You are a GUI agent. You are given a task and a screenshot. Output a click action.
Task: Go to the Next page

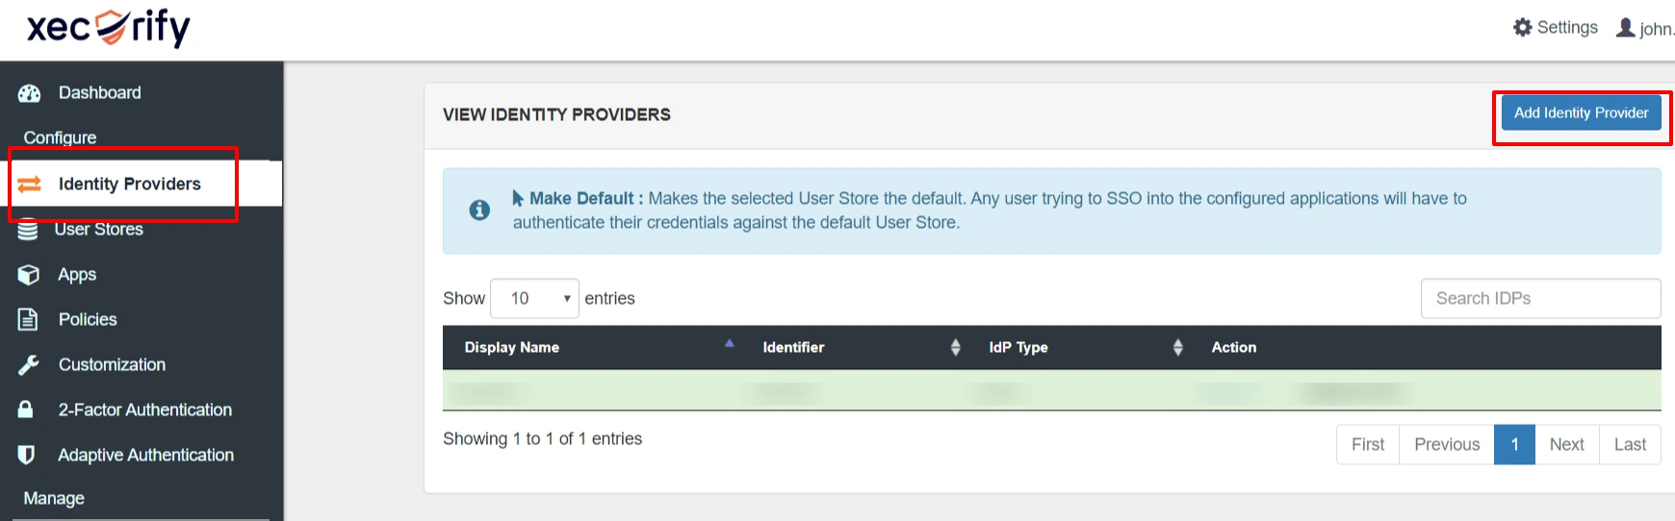tap(1566, 444)
